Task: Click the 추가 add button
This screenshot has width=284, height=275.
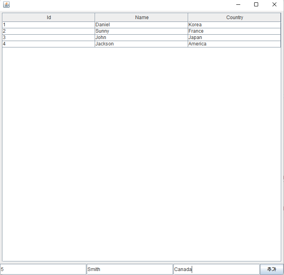Action: (272, 269)
